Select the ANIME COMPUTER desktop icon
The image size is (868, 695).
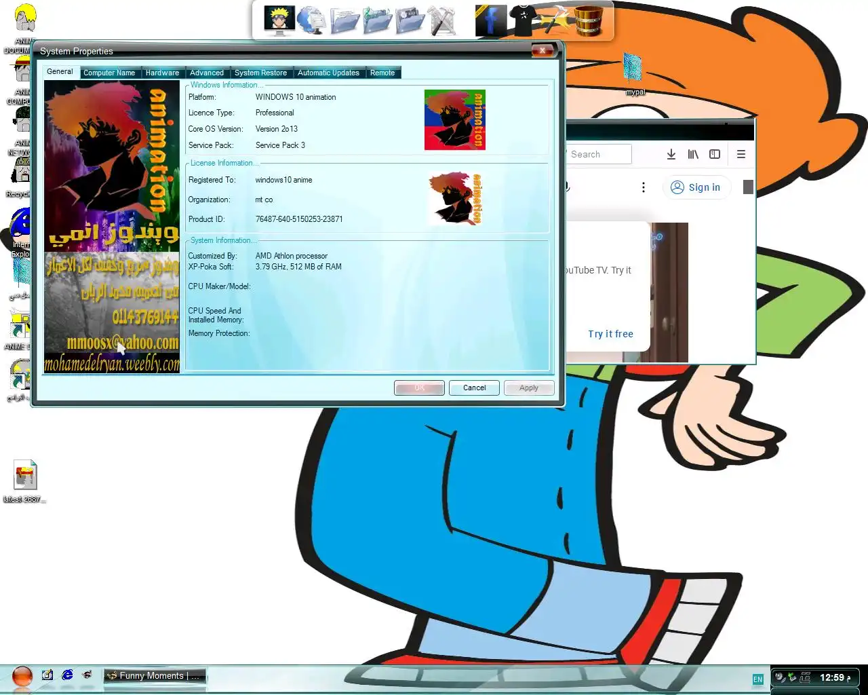click(x=20, y=80)
